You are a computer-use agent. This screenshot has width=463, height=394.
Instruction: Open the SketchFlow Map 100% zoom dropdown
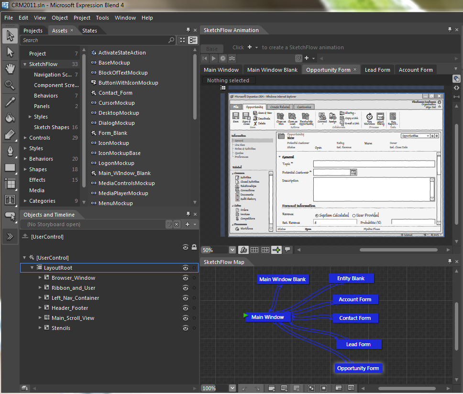pyautogui.click(x=232, y=388)
